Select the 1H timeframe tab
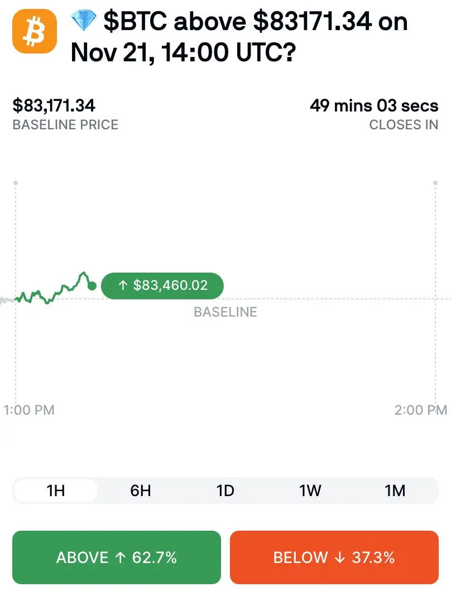The width and height of the screenshot is (451, 592). (x=56, y=491)
